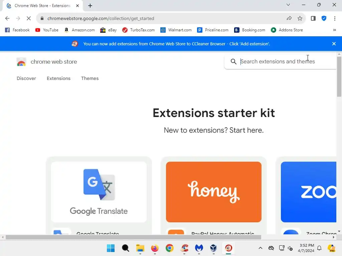Open Malwarebytes from the taskbar
This screenshot has height=256, width=342.
[199, 248]
